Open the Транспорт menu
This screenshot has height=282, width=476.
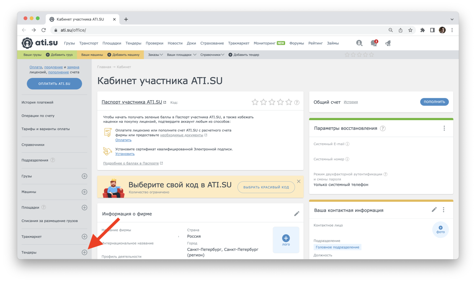pos(89,43)
